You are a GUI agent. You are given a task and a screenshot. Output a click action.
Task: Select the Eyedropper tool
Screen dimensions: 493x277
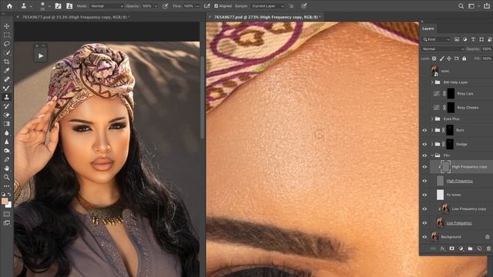[7, 70]
